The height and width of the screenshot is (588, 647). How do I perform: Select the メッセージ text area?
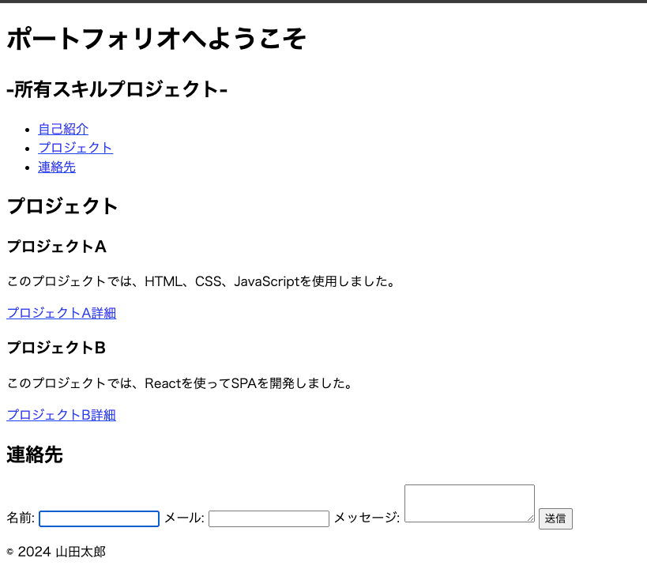click(469, 503)
